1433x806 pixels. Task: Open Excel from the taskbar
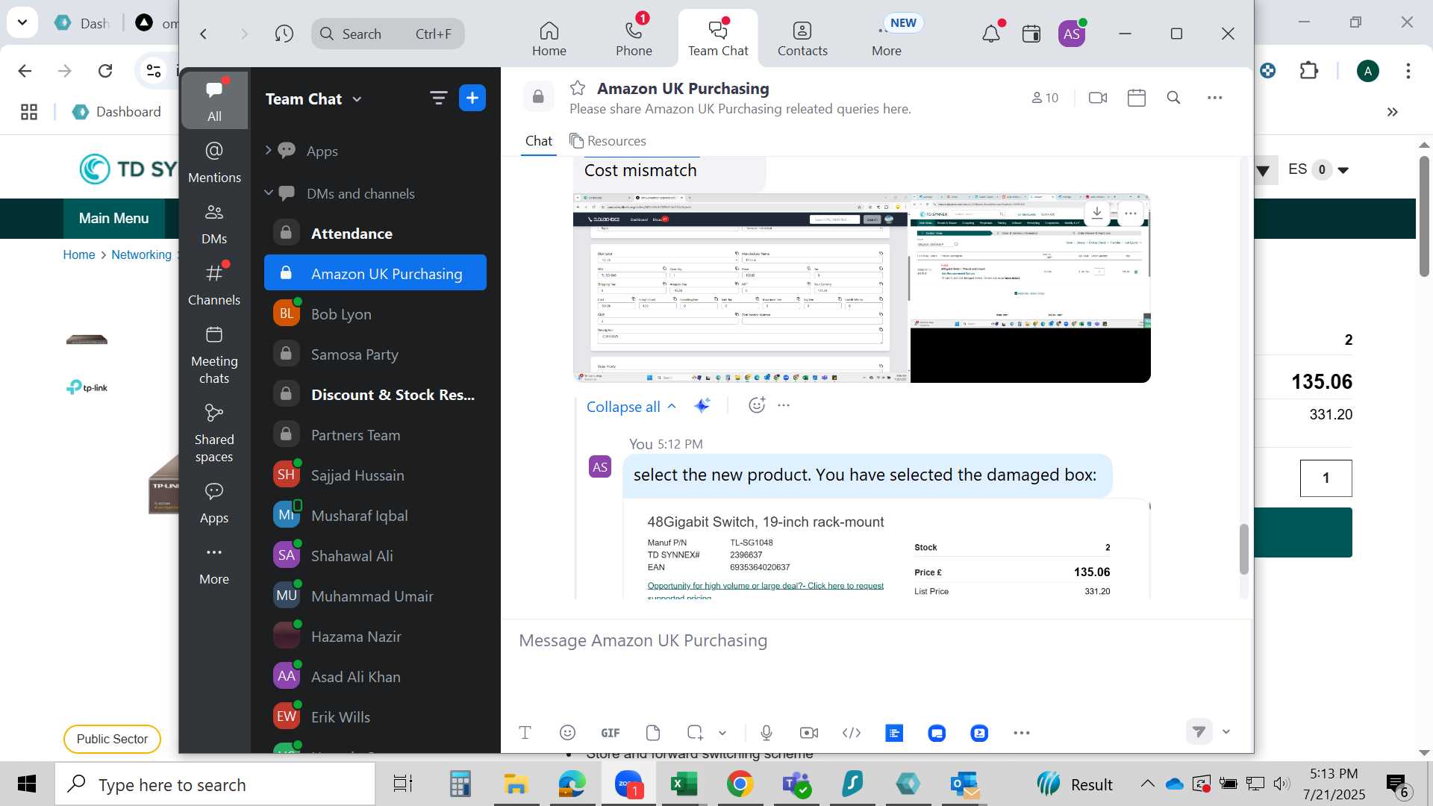click(x=684, y=784)
